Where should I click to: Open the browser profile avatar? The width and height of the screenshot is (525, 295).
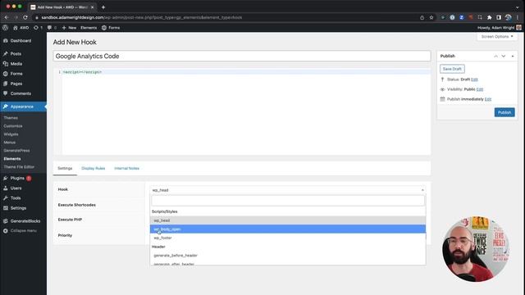pyautogui.click(x=509, y=17)
